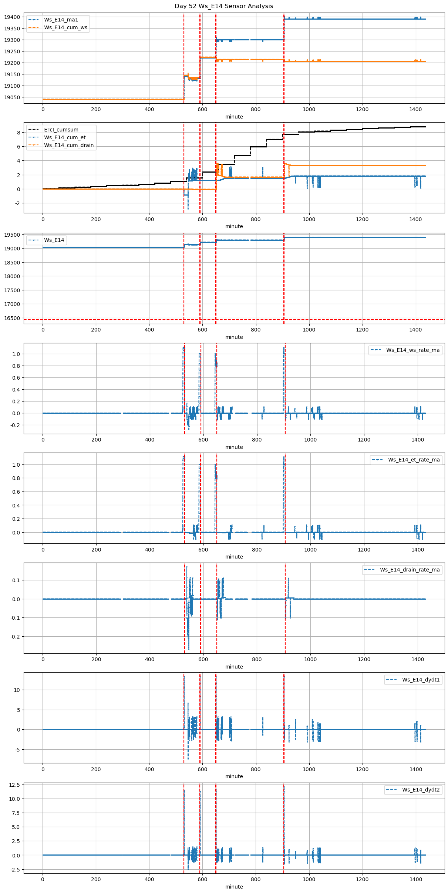The image size is (448, 893).
Task: Click the minute axis label under the bottom plot
Action: tap(234, 887)
